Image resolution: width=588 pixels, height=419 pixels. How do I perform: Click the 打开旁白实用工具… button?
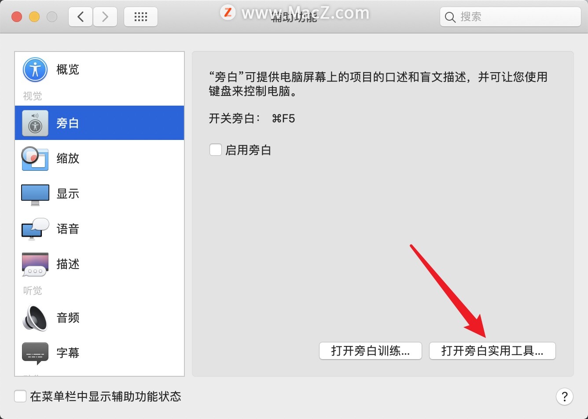492,351
